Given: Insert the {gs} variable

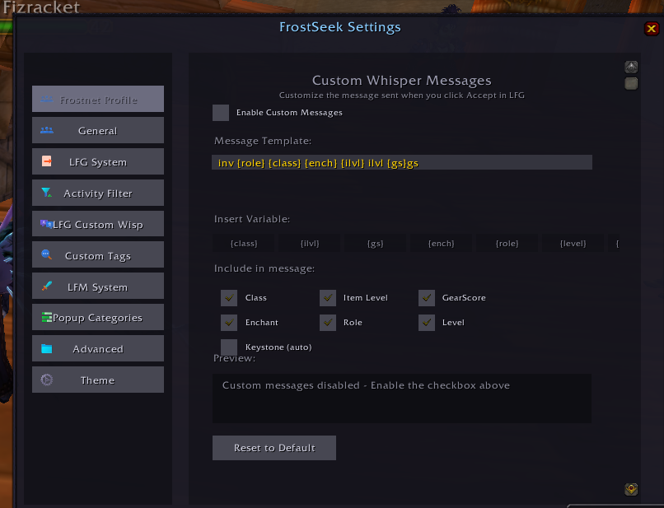Looking at the screenshot, I should click(375, 244).
